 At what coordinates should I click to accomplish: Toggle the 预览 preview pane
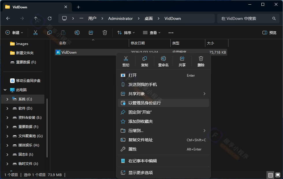269,33
